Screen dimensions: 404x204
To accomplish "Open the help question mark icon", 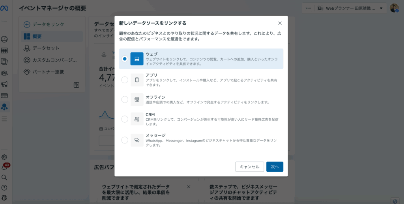I will pos(5,187).
